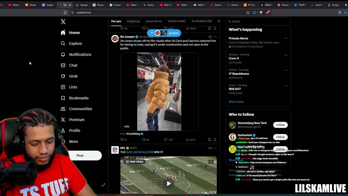Go to Profile in sidebar
Viewport: 348px width, 196px height.
71,131
